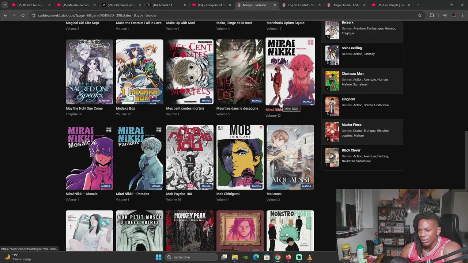
Task: Open Windows Start menu
Action: (x=158, y=257)
